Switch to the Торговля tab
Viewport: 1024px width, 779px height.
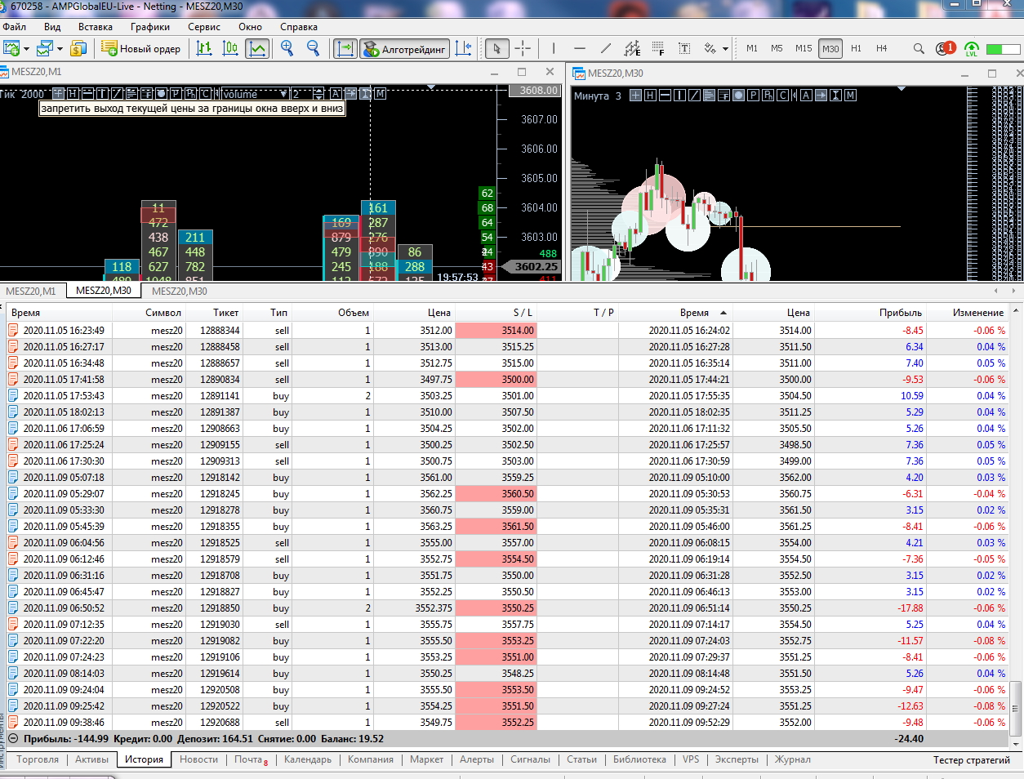pos(38,759)
